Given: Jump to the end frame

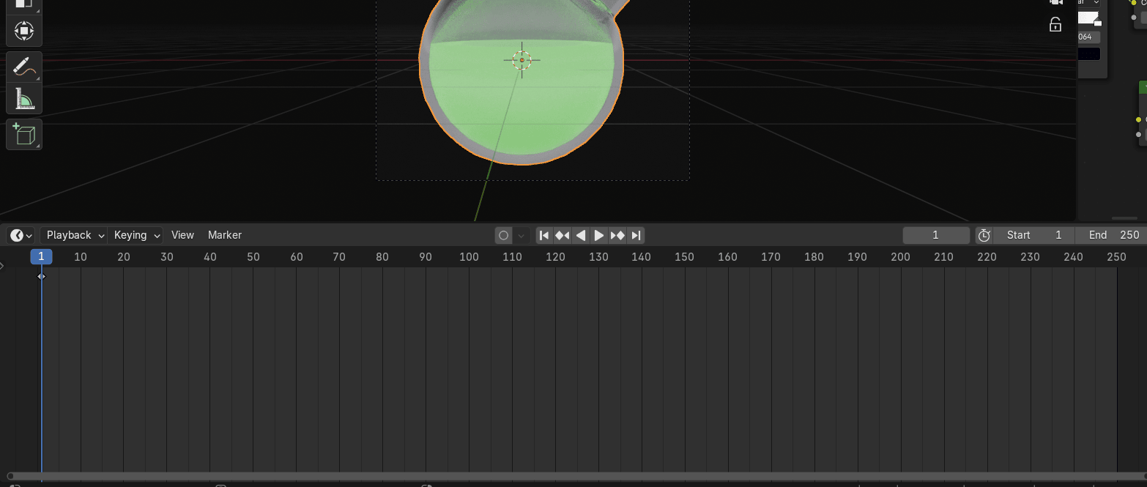Looking at the screenshot, I should pyautogui.click(x=636, y=235).
